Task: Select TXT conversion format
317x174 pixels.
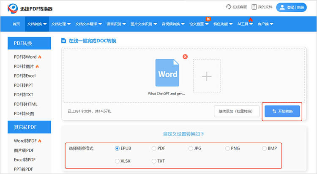Action: (x=154, y=161)
